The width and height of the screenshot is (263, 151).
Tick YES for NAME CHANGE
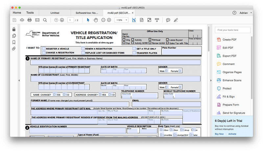[54, 95]
